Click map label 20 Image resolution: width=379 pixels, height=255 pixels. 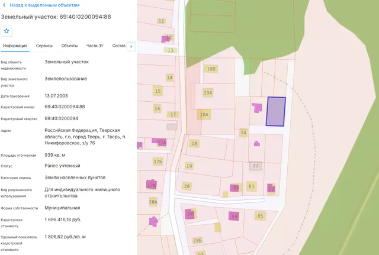point(187,186)
